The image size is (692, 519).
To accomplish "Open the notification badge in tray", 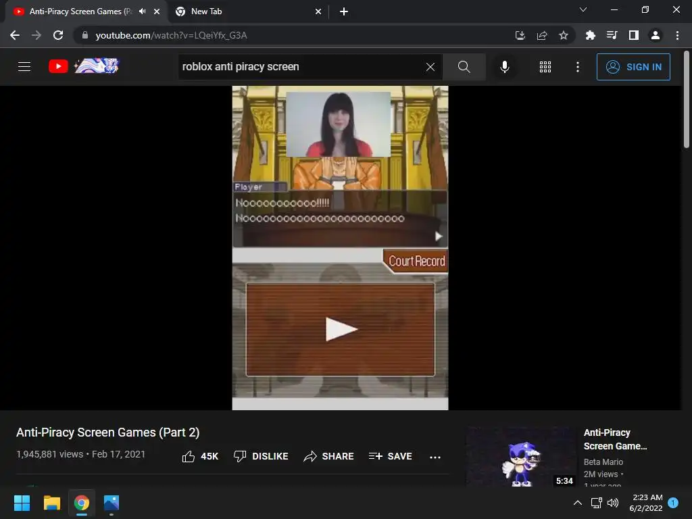I will tap(673, 503).
